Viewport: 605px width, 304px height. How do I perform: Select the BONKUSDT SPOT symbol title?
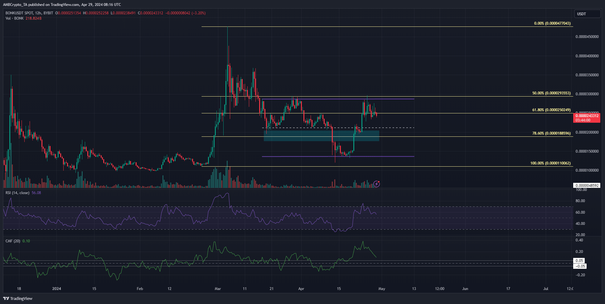click(x=29, y=13)
